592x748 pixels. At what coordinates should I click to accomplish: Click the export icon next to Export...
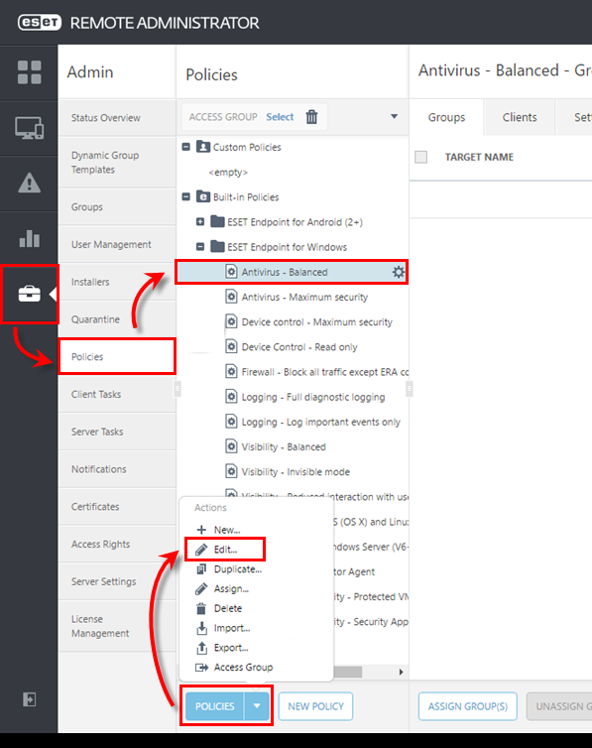201,648
